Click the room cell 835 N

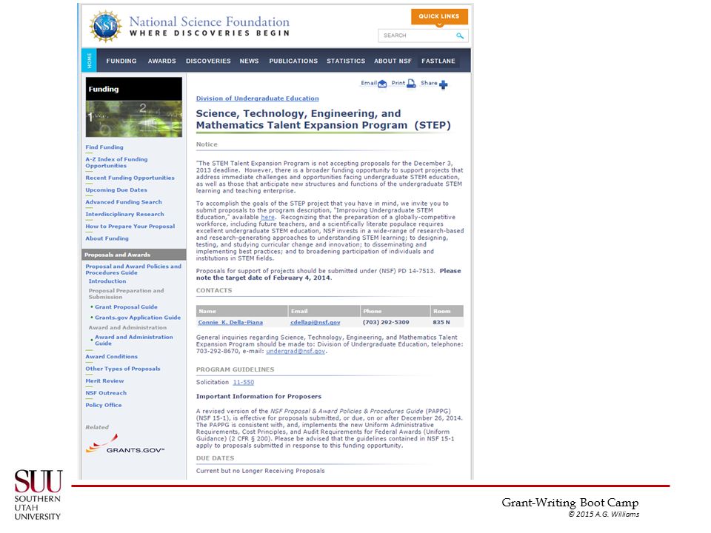click(x=441, y=322)
